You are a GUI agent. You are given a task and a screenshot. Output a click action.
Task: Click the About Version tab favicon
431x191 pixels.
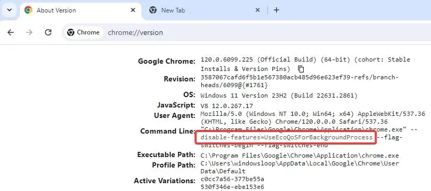(28, 10)
